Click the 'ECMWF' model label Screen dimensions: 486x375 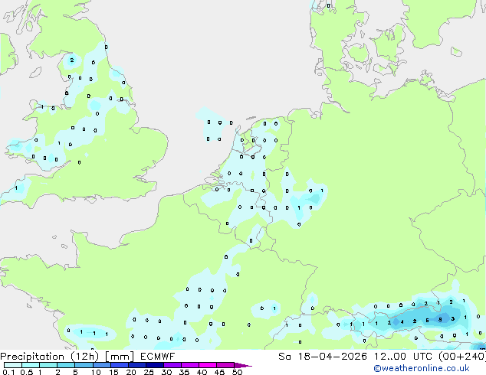pyautogui.click(x=157, y=357)
